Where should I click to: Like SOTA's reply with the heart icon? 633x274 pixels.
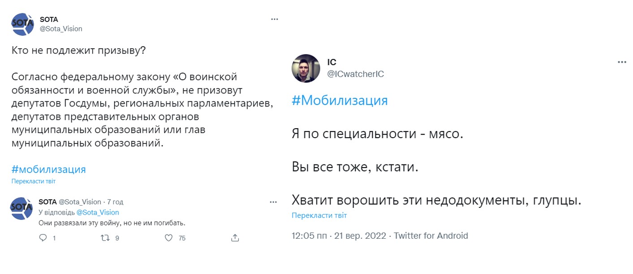tap(169, 238)
